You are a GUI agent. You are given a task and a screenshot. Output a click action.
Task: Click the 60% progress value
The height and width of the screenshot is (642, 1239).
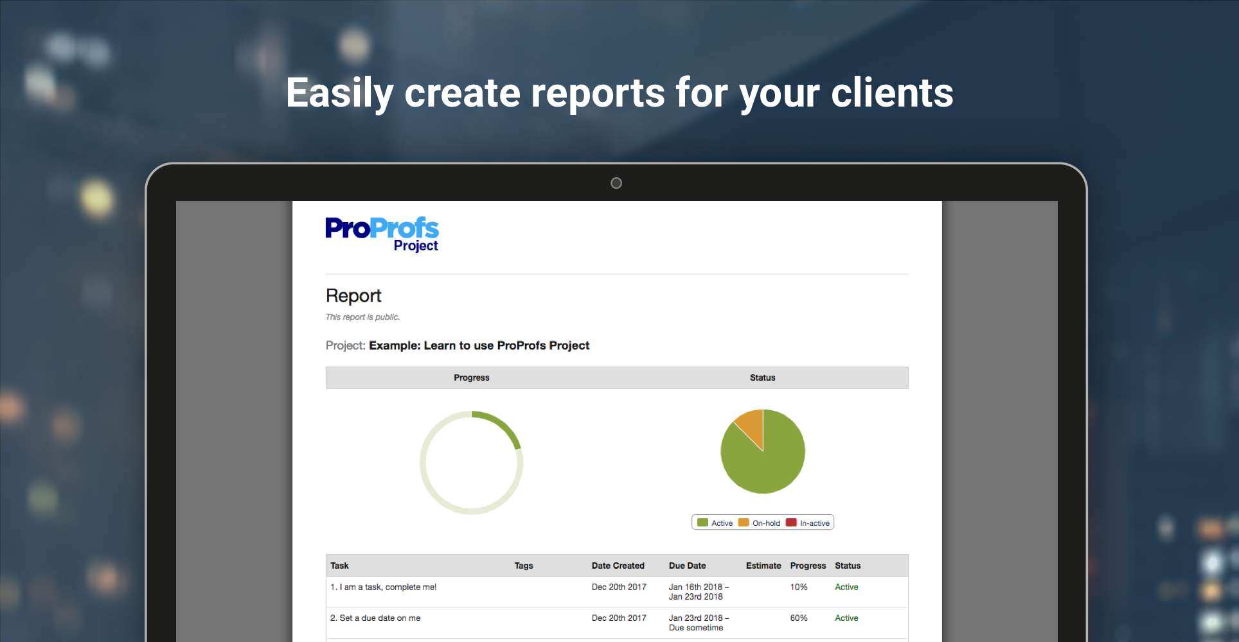point(799,618)
